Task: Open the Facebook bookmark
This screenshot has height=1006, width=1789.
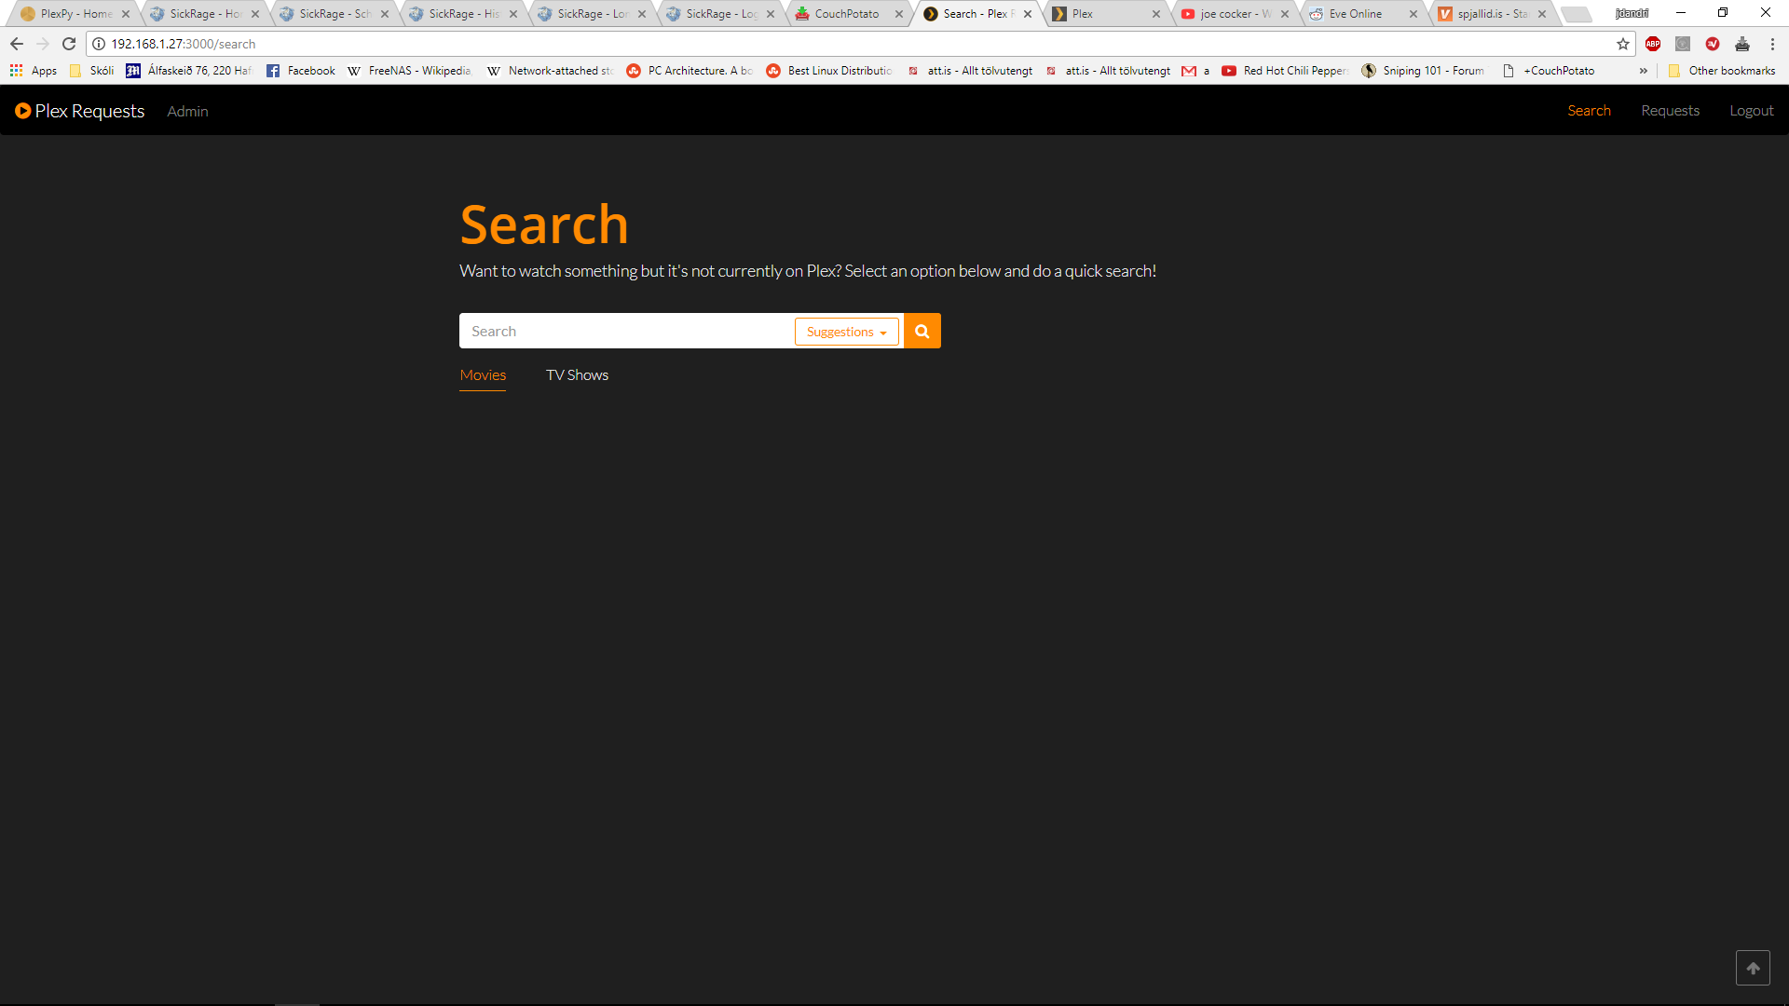Action: [x=300, y=70]
